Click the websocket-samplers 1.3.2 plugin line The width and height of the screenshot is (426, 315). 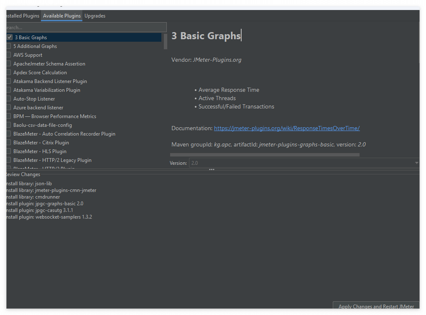pyautogui.click(x=49, y=217)
